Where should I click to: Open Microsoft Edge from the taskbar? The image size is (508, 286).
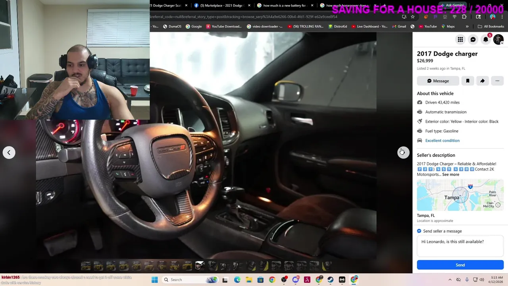(237, 280)
